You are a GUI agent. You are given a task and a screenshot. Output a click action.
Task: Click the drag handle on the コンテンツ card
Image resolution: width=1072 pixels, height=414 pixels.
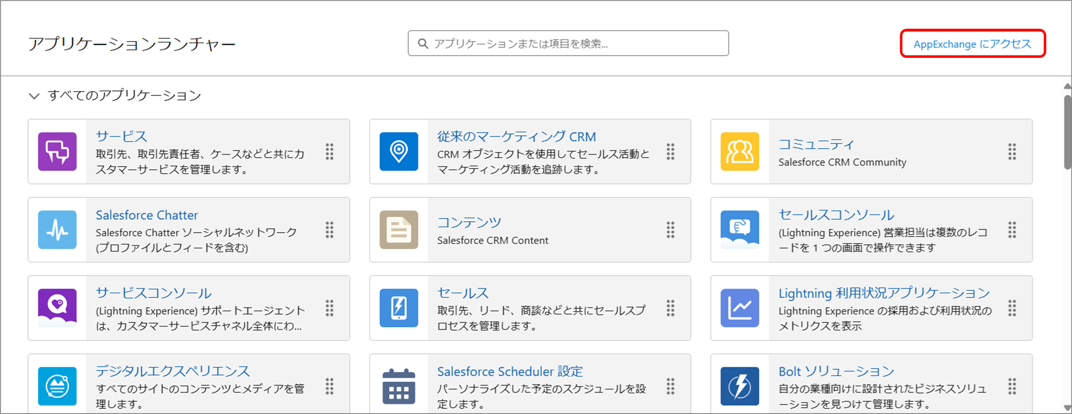[671, 230]
